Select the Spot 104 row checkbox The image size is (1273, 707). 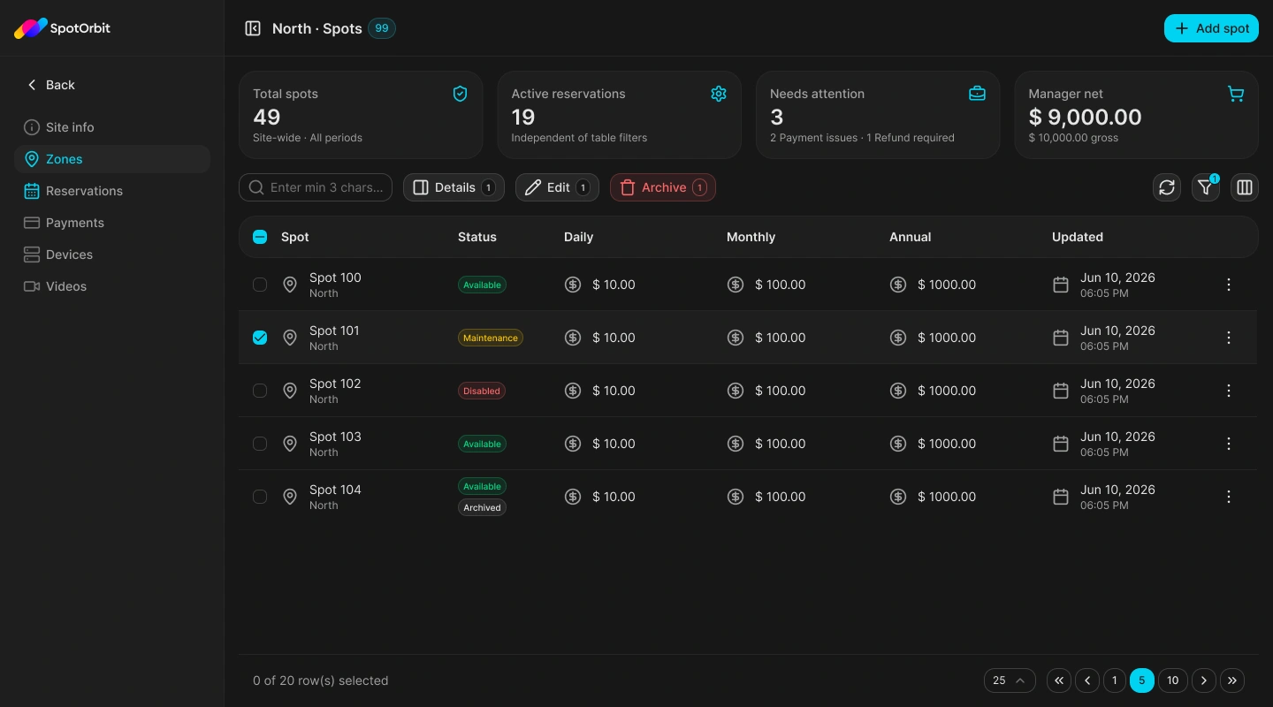pyautogui.click(x=260, y=497)
